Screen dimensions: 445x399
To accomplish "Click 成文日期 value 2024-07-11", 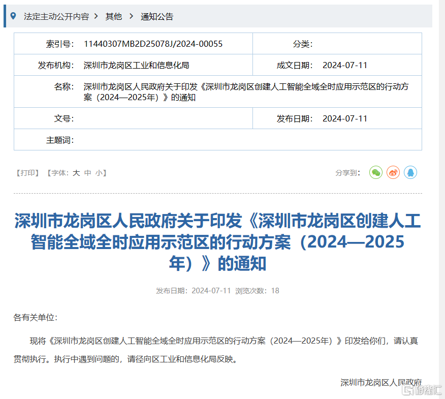I will tap(345, 66).
